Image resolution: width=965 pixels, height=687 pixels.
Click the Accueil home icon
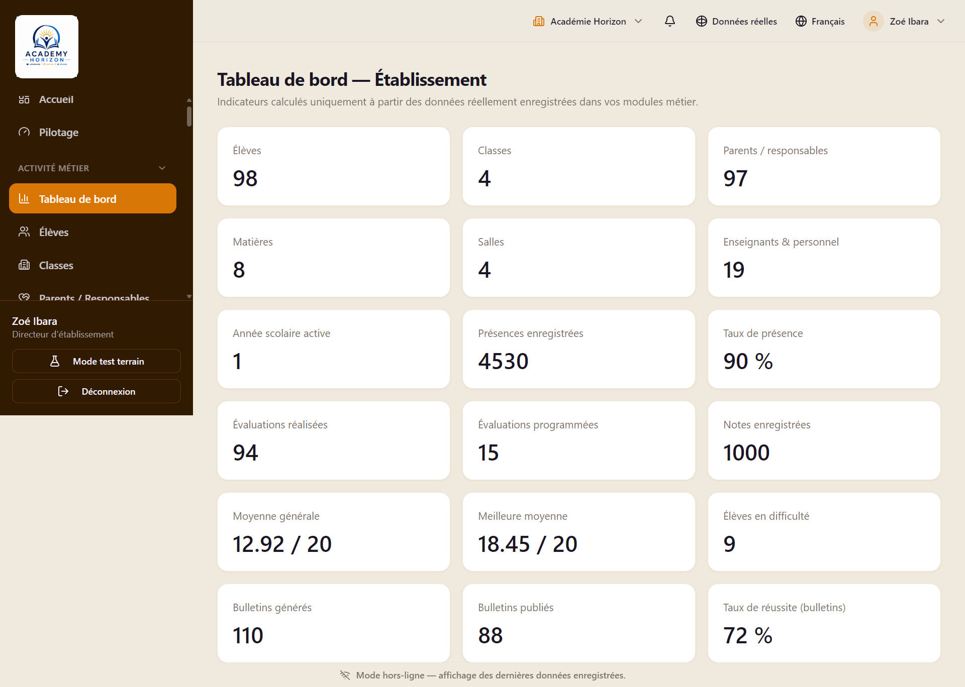(24, 99)
